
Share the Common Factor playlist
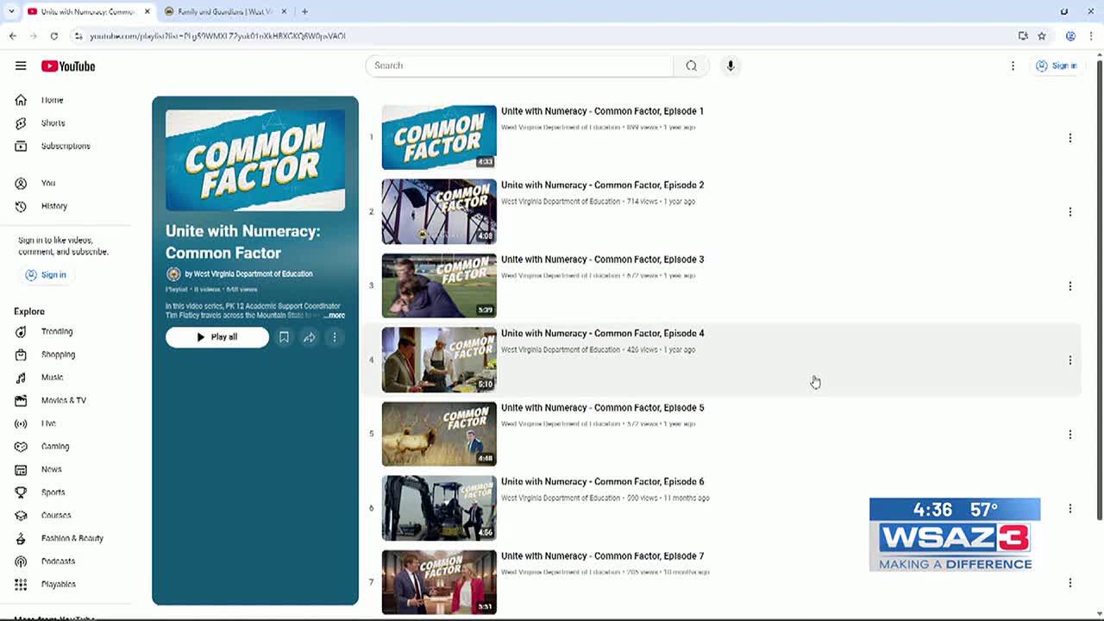click(x=309, y=337)
